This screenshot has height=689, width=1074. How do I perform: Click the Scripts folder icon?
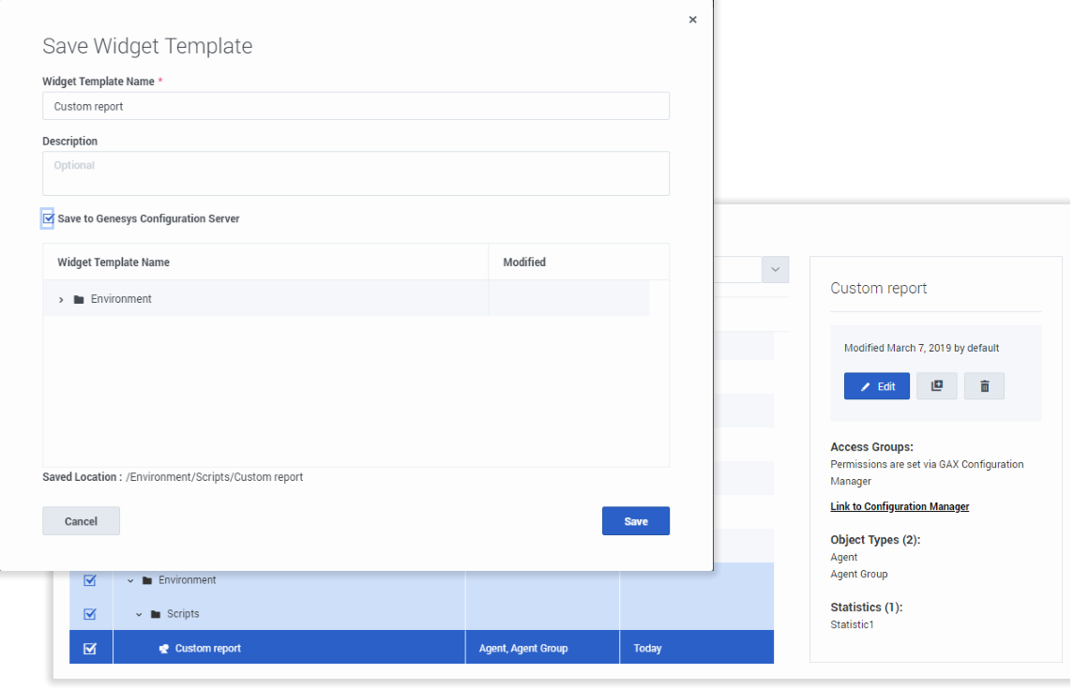coord(156,615)
